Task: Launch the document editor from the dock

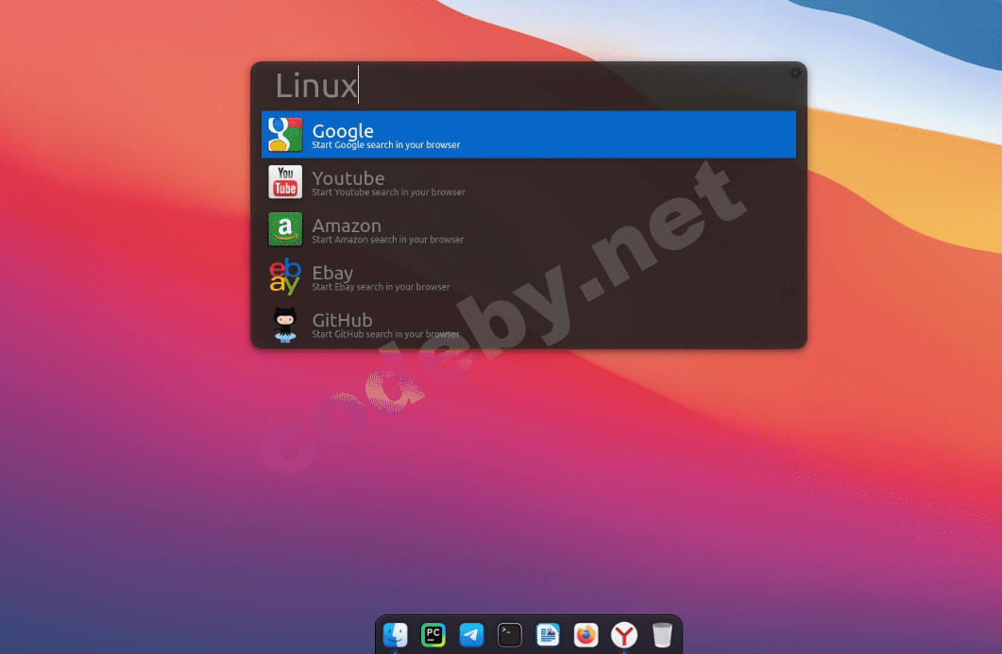Action: click(548, 634)
